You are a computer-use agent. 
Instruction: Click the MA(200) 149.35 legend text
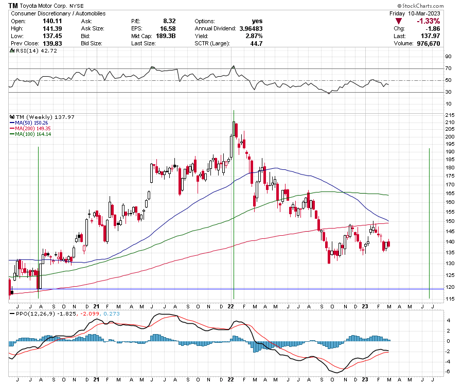coord(33,129)
